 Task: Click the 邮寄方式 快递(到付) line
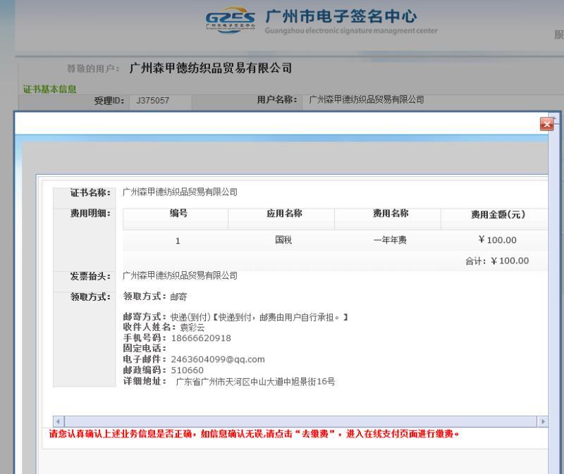pyautogui.click(x=235, y=317)
